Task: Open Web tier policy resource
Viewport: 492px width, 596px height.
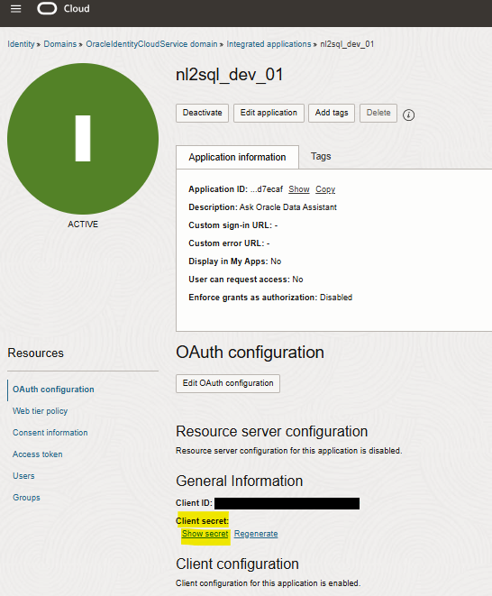Action: [x=40, y=411]
